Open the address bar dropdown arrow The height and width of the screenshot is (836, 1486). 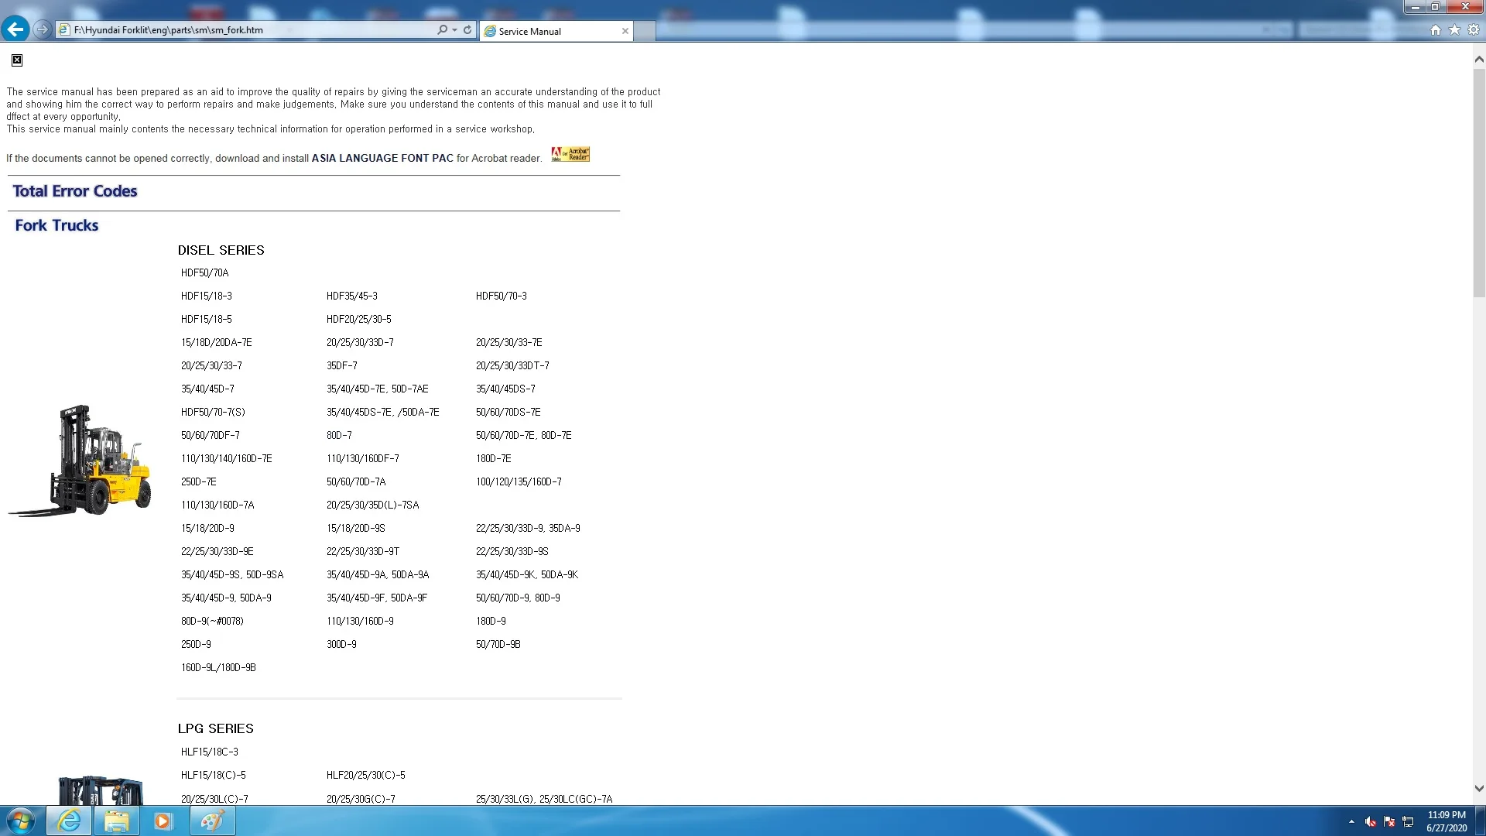pos(454,29)
